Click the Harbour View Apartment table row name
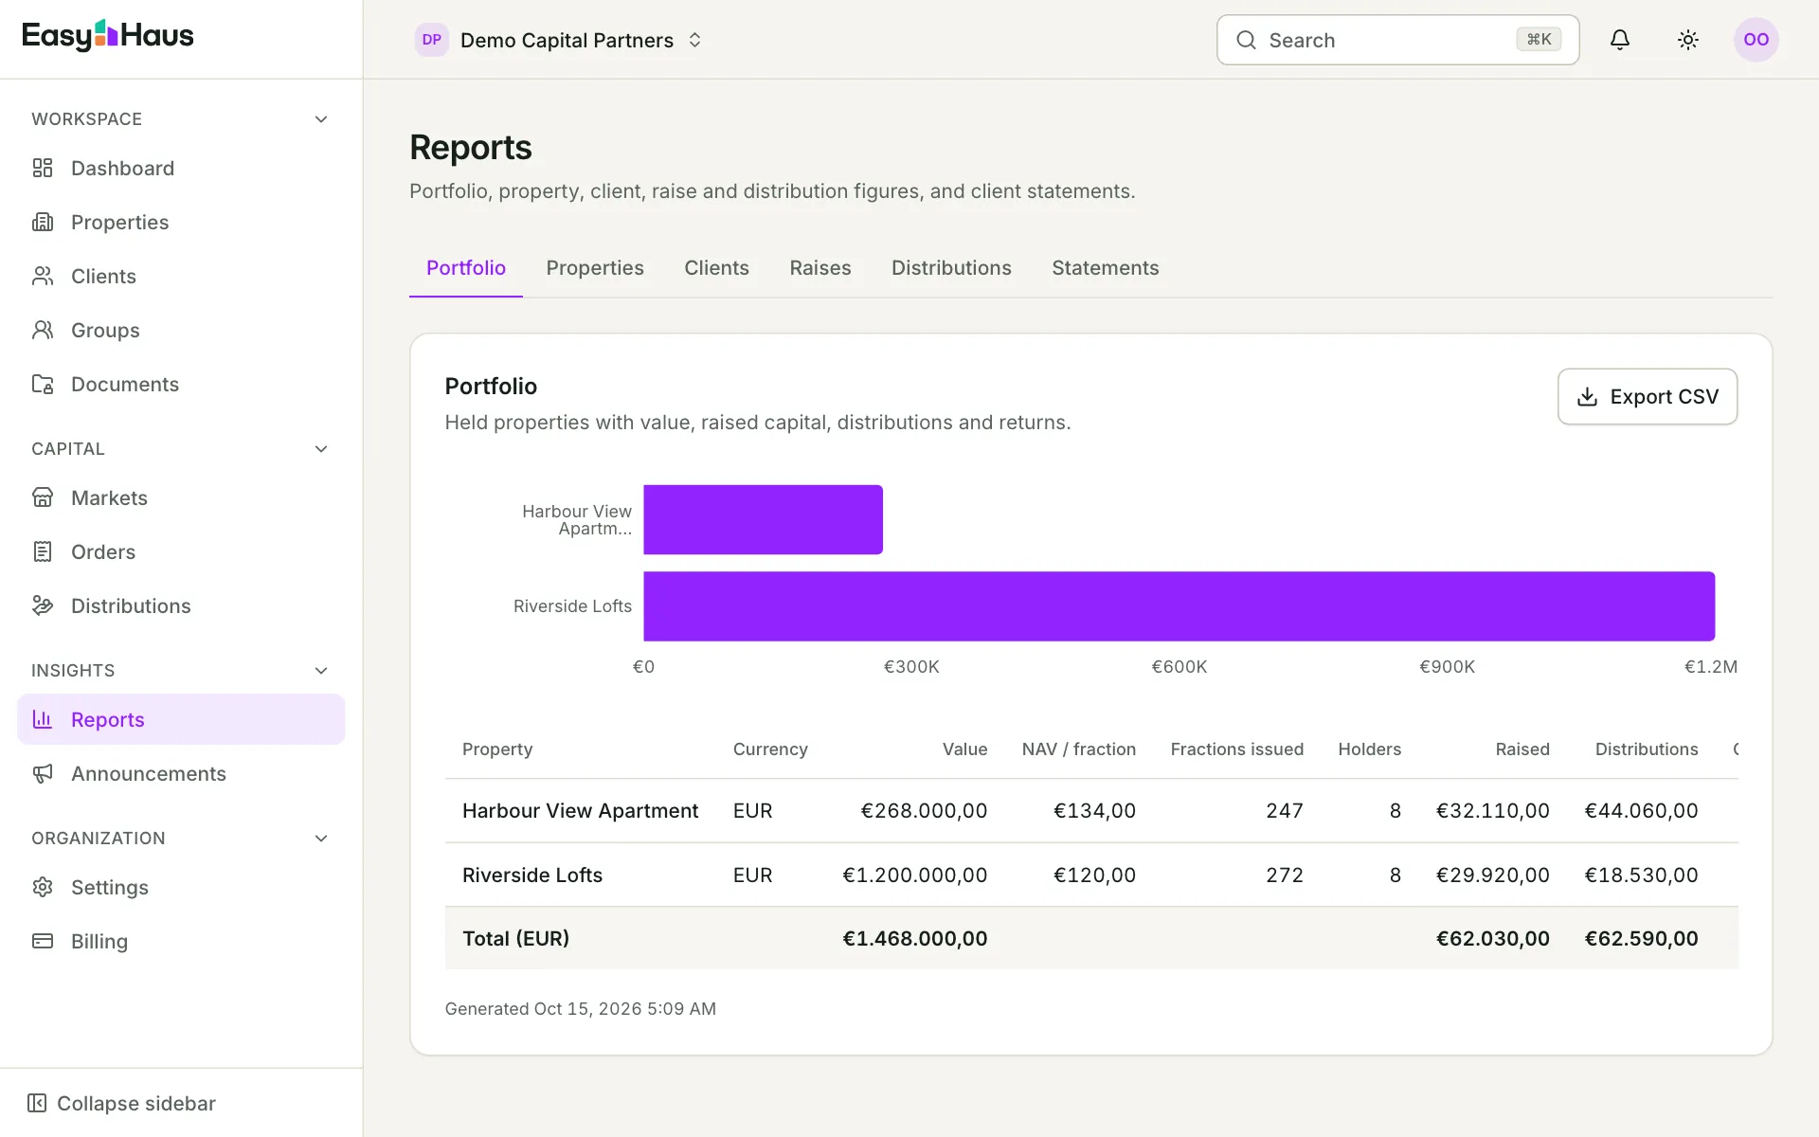Image resolution: width=1819 pixels, height=1137 pixels. coord(580,811)
